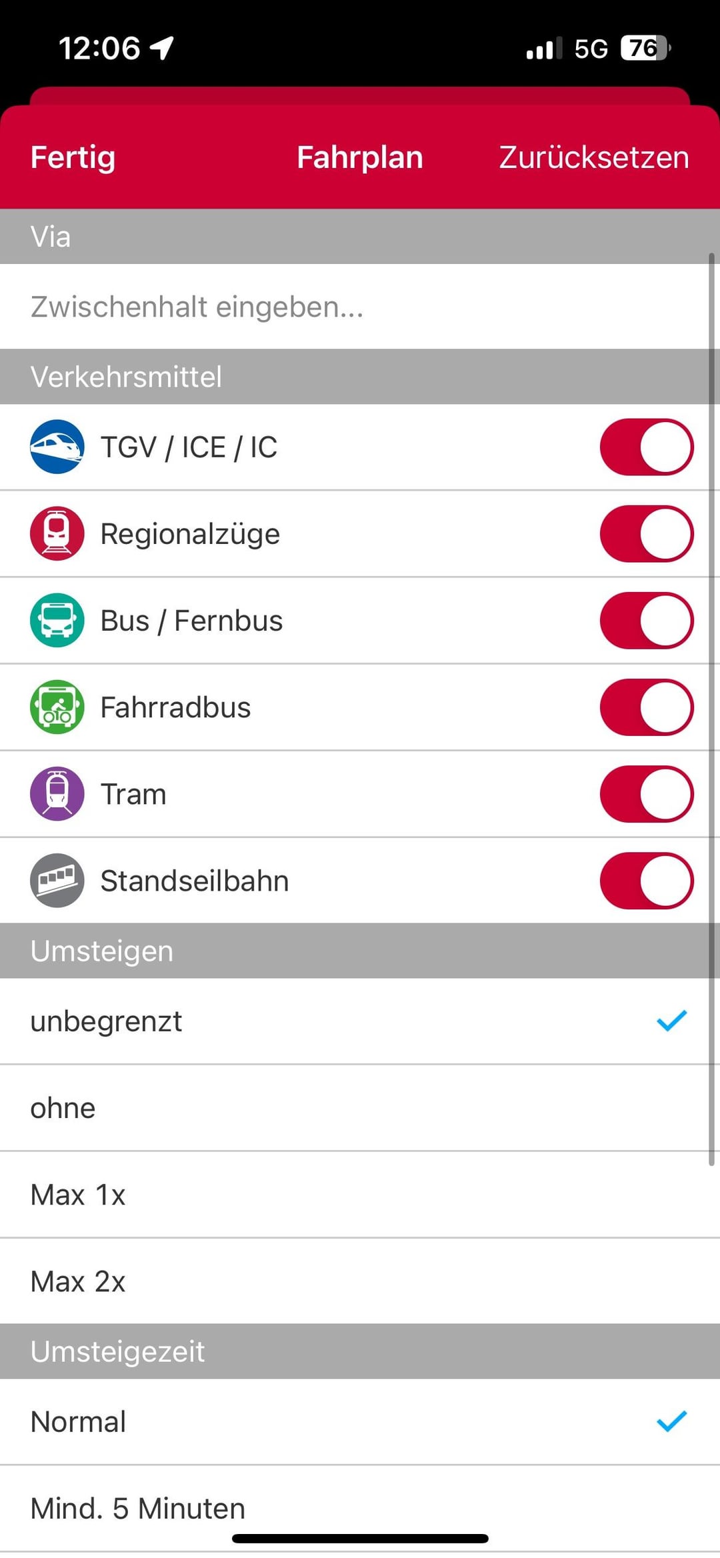Screen dimensions: 720x1558
Task: Tap the teal Bus / Fernbus icon
Action: pyautogui.click(x=57, y=620)
